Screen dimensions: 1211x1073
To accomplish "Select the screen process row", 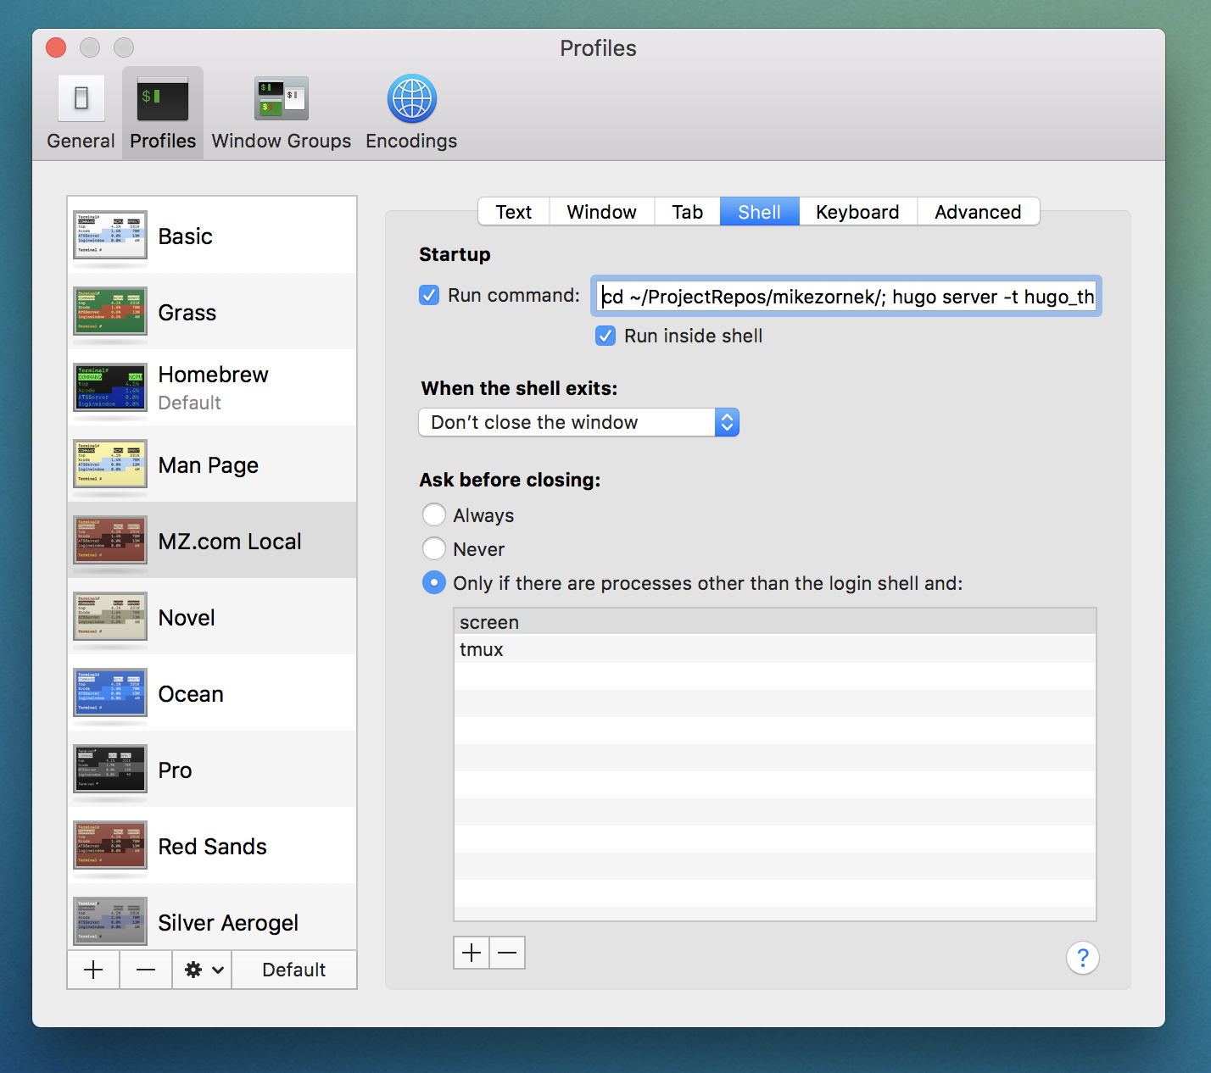I will pyautogui.click(x=775, y=622).
